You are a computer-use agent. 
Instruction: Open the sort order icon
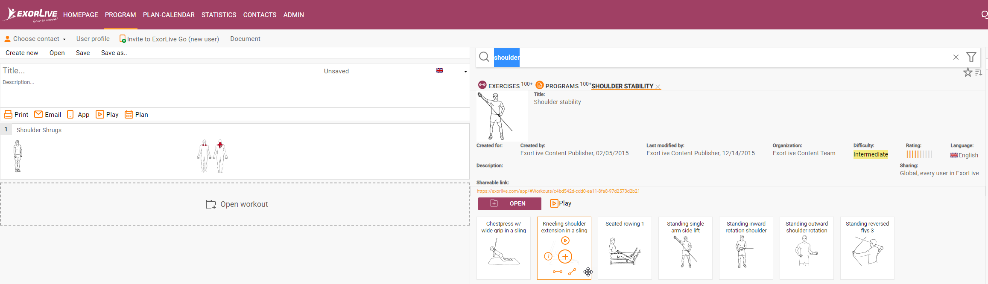coord(979,72)
